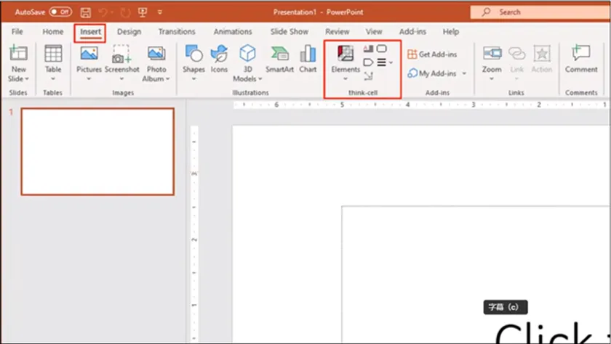Open the Icons gallery
The width and height of the screenshot is (611, 344).
click(219, 59)
